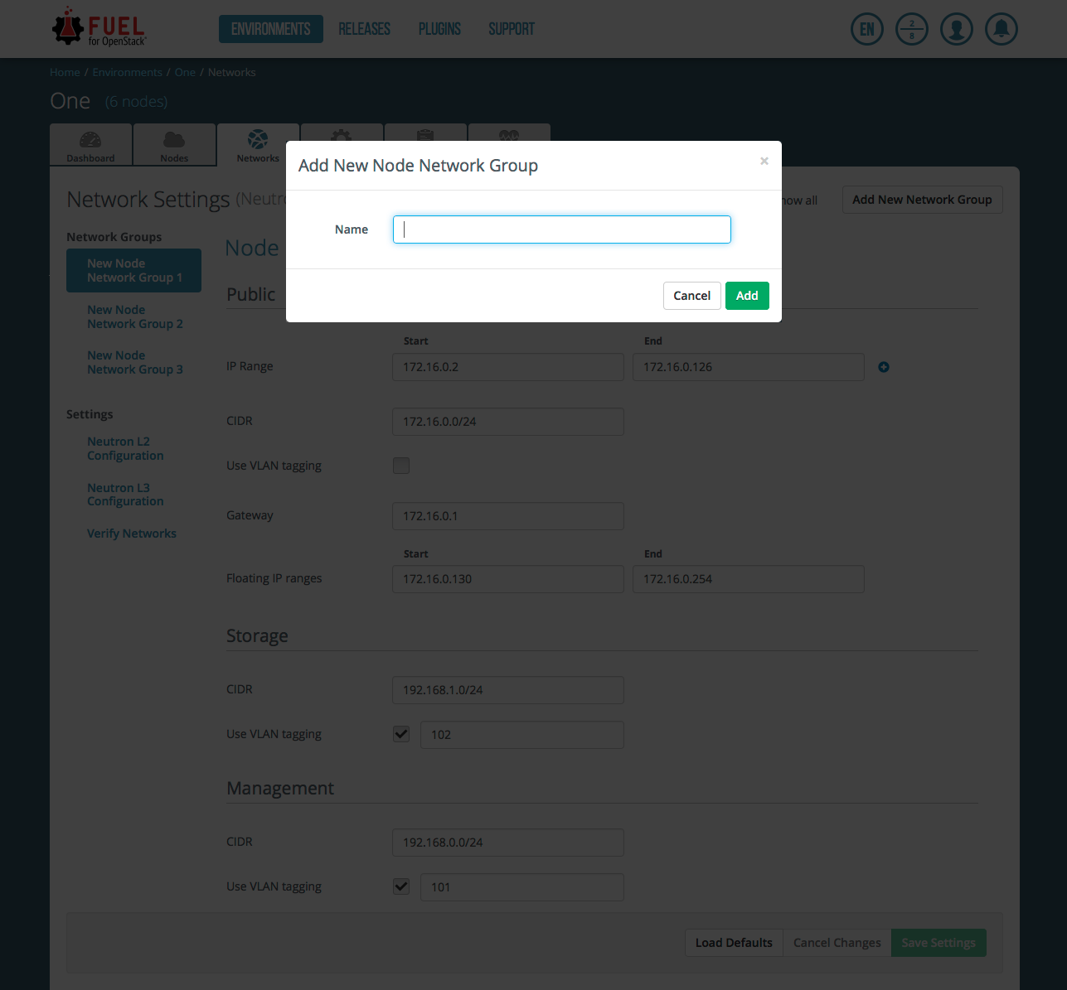Click the Fuel for OpenStack logo

pos(99,28)
